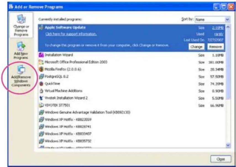Click the Change button
This screenshot has height=167, width=236.
click(x=196, y=47)
